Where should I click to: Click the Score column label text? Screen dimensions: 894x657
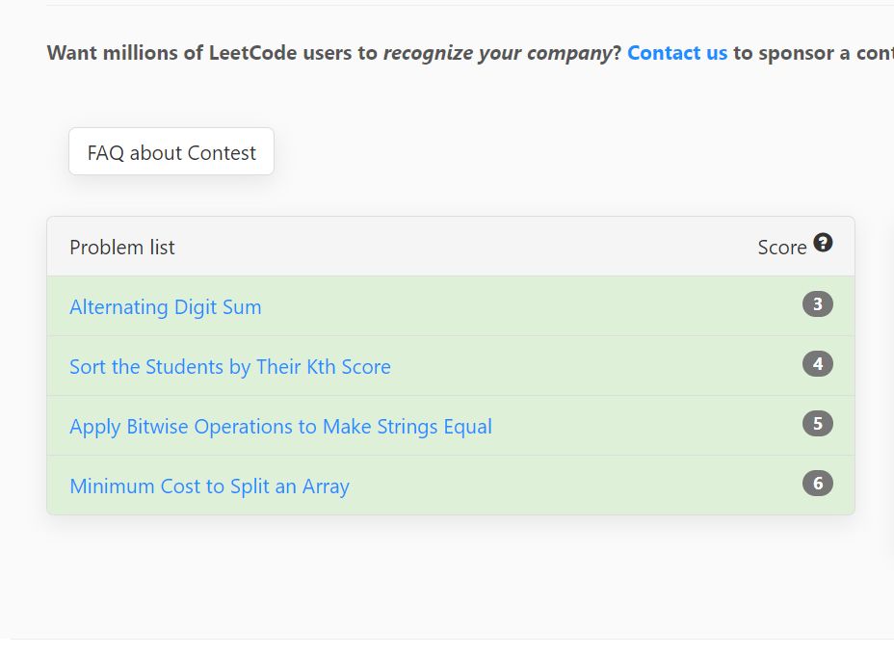click(781, 248)
